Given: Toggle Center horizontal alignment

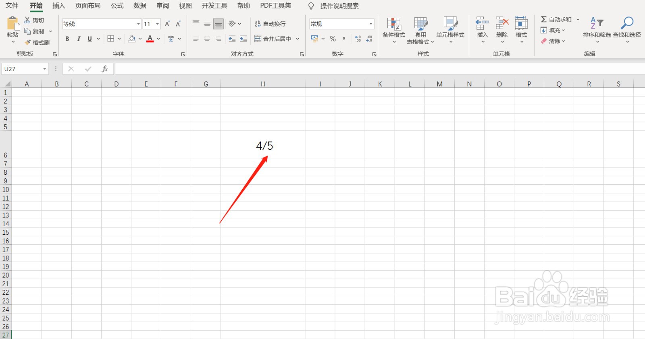Looking at the screenshot, I should [x=207, y=39].
